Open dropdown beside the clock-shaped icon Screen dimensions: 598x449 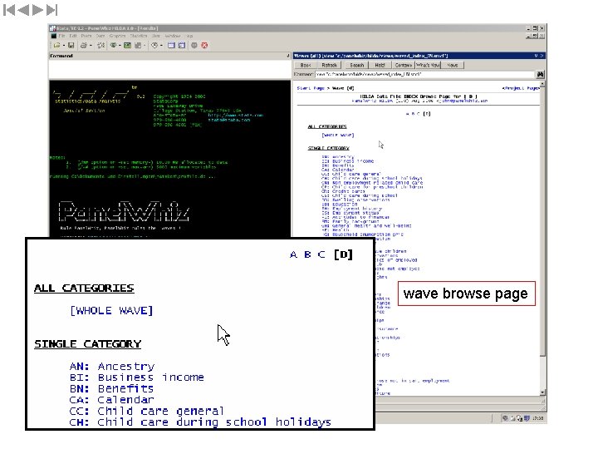coord(161,46)
